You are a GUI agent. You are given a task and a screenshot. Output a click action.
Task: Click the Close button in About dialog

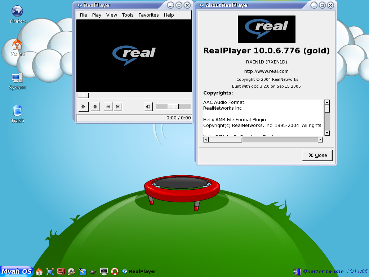(317, 155)
